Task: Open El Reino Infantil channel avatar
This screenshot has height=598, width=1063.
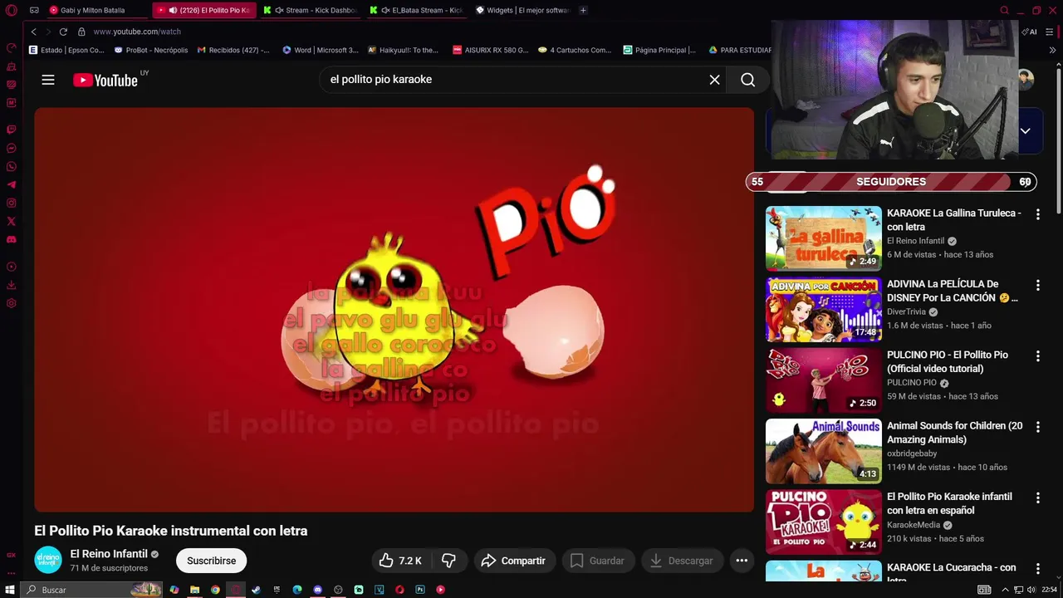Action: [x=48, y=560]
